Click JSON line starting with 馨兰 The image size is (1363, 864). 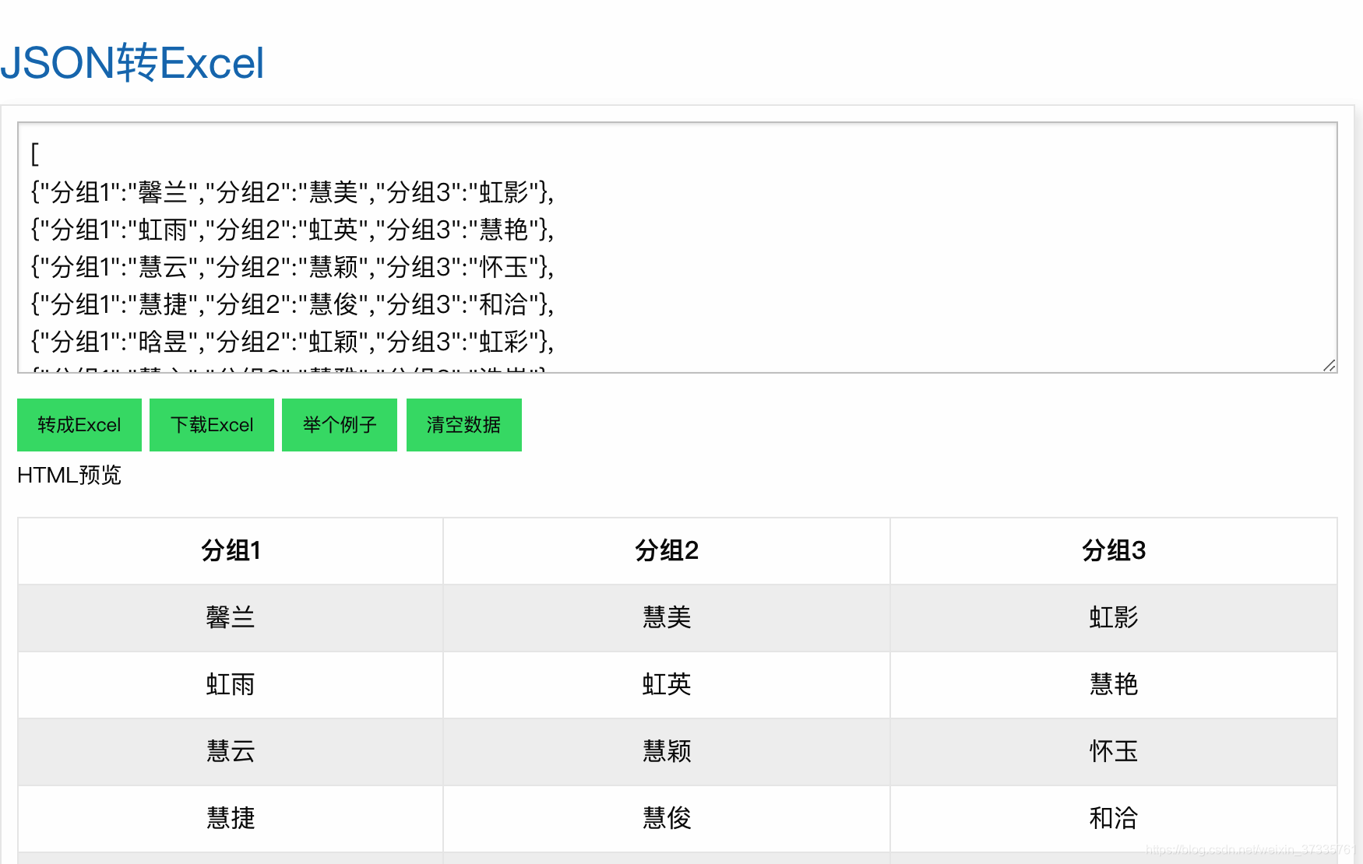tap(292, 192)
